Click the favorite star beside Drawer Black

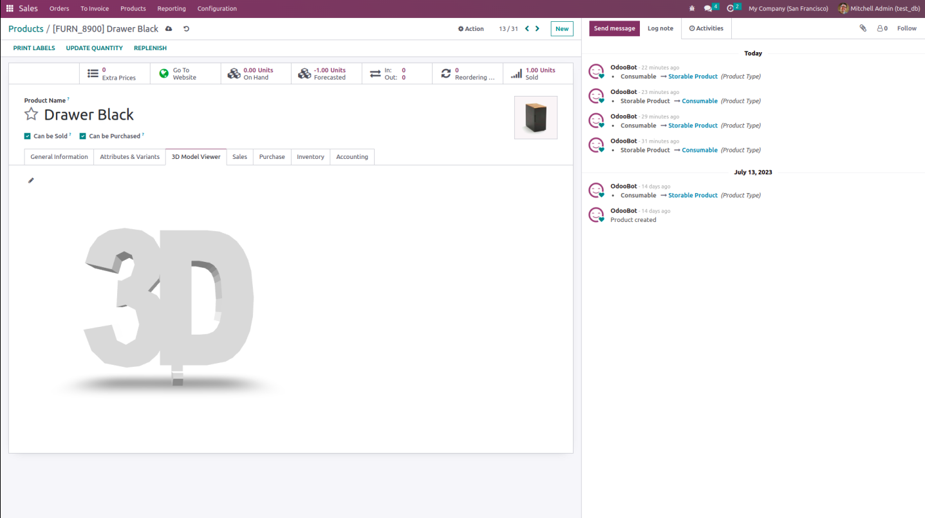[31, 115]
